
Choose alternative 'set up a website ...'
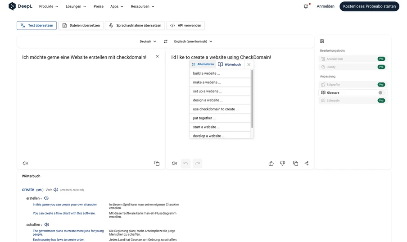click(220, 91)
